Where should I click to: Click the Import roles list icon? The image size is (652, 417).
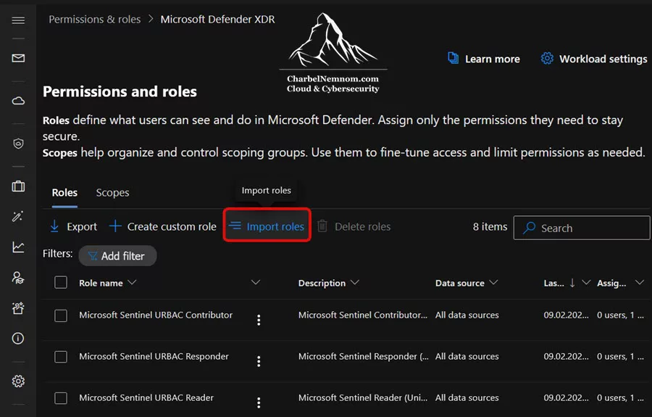235,226
